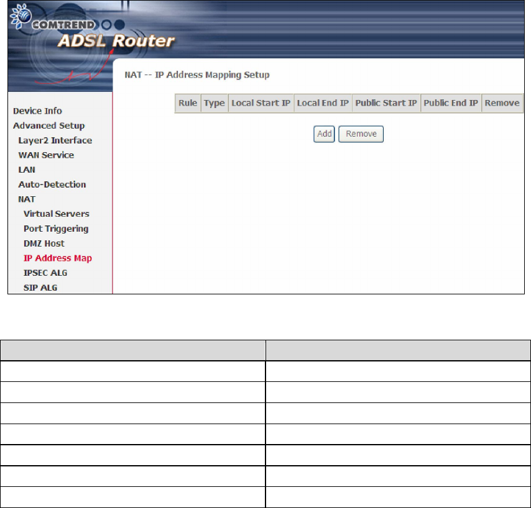
Task: Open Port Triggering page
Action: coord(56,229)
